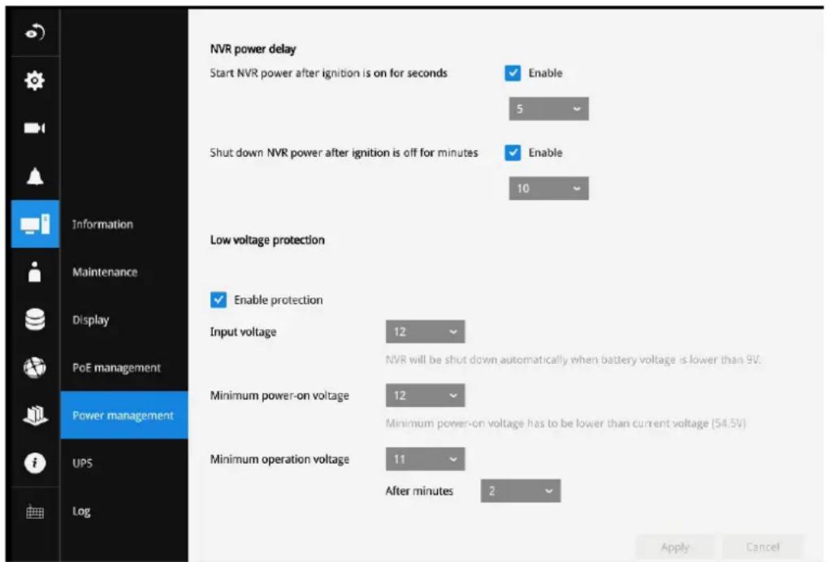Open the Input voltage dropdown

(x=425, y=331)
